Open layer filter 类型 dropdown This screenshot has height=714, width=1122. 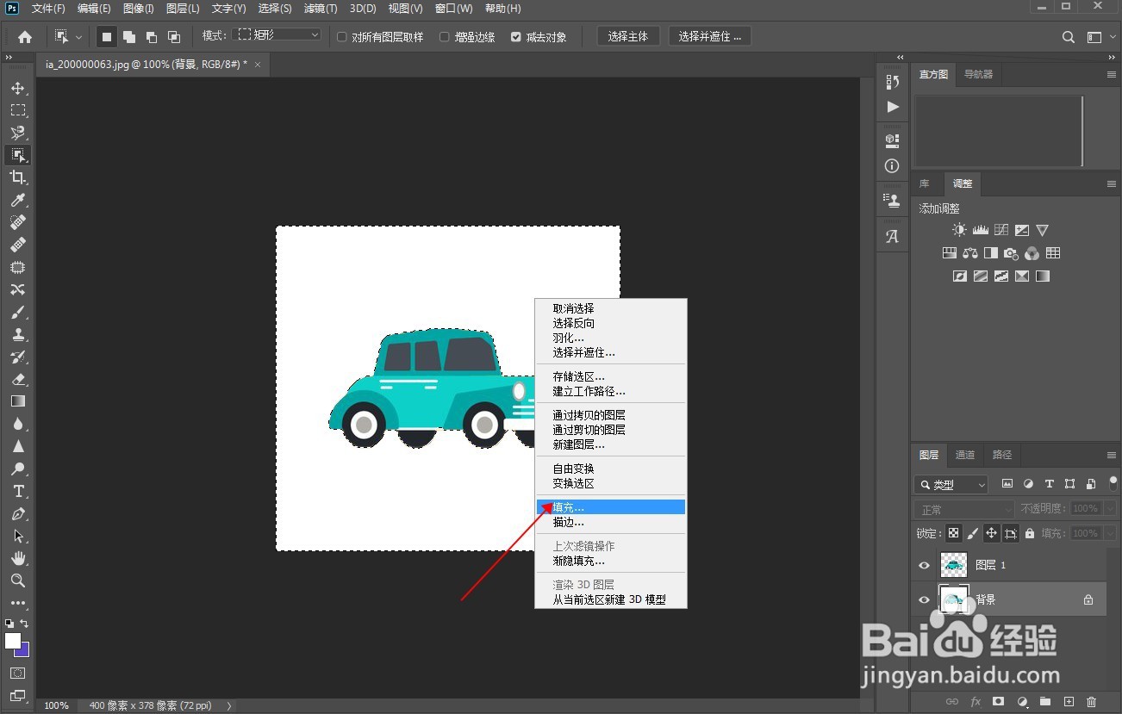click(952, 484)
